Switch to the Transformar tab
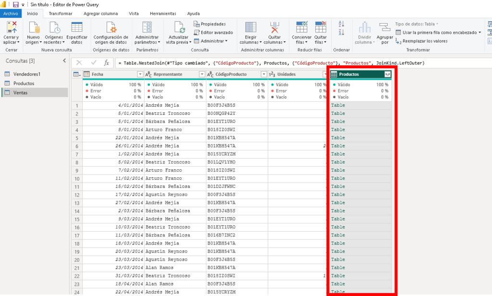This screenshot has height=296, width=492. (x=61, y=13)
